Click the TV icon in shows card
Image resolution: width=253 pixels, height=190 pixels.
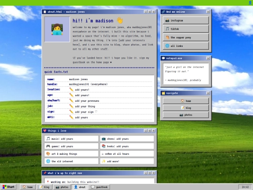(x=104, y=138)
